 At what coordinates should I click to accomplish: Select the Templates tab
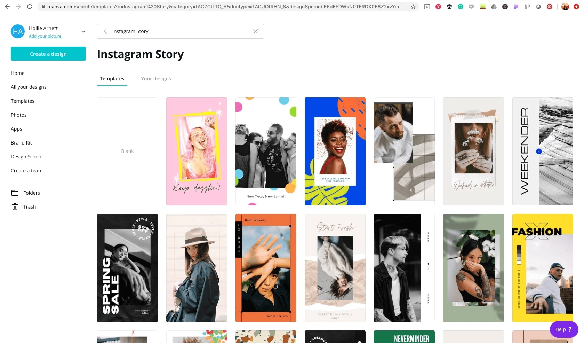click(112, 79)
